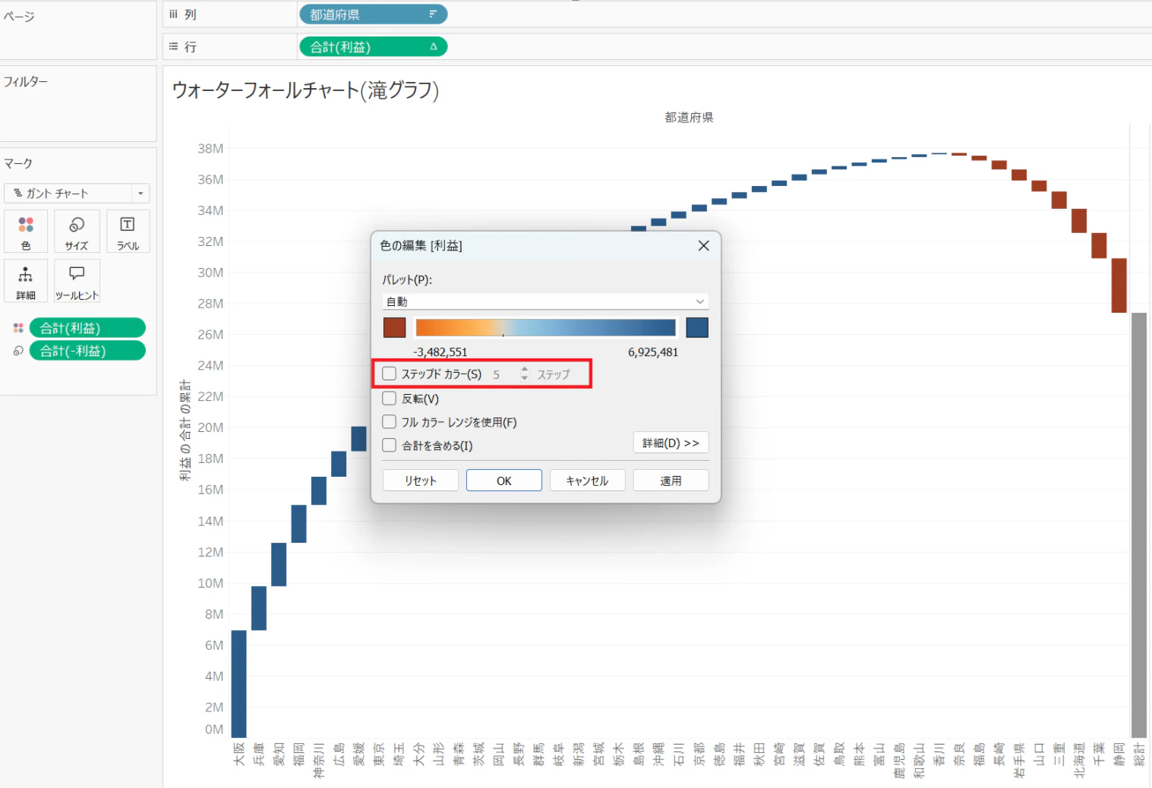Click the 適用 button
The width and height of the screenshot is (1152, 788).
coord(671,481)
